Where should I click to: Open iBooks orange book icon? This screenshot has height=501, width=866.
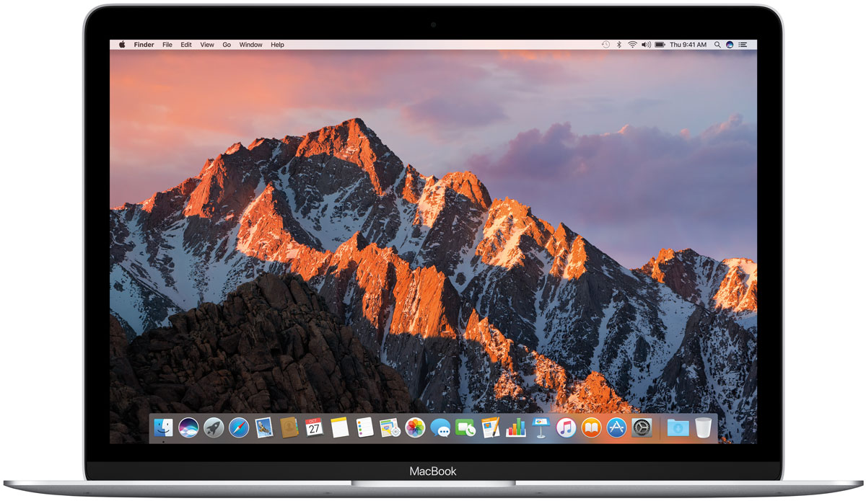click(592, 427)
